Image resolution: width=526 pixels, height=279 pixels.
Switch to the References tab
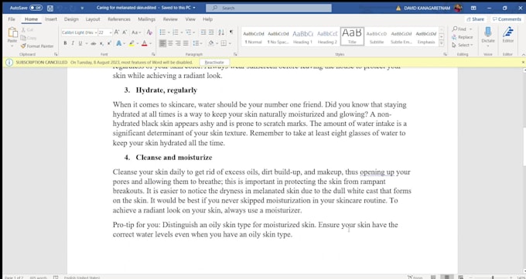coord(119,19)
